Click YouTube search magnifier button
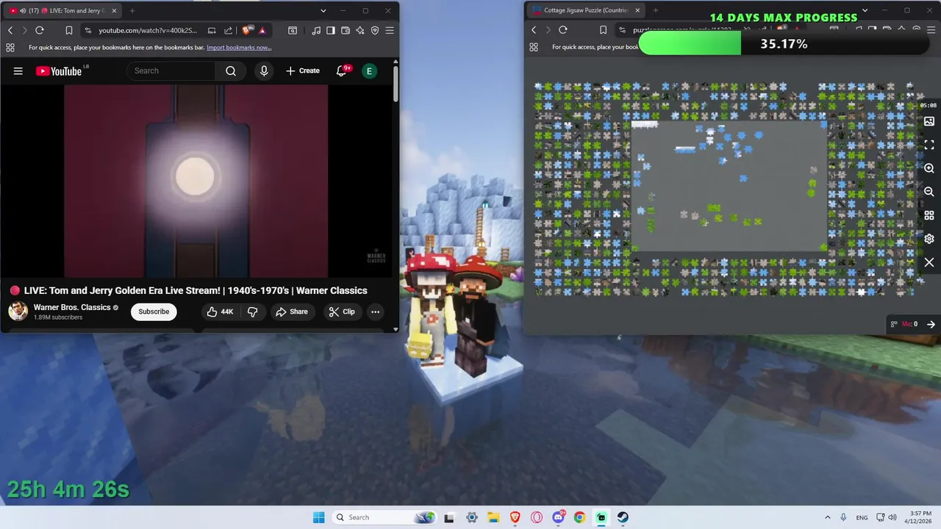The image size is (941, 529). pyautogui.click(x=231, y=71)
